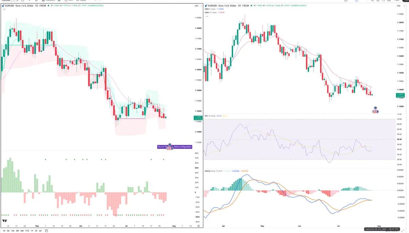The image size is (409, 233).
Task: Click the 1.12500 level on left price axis
Action: coord(198,142)
